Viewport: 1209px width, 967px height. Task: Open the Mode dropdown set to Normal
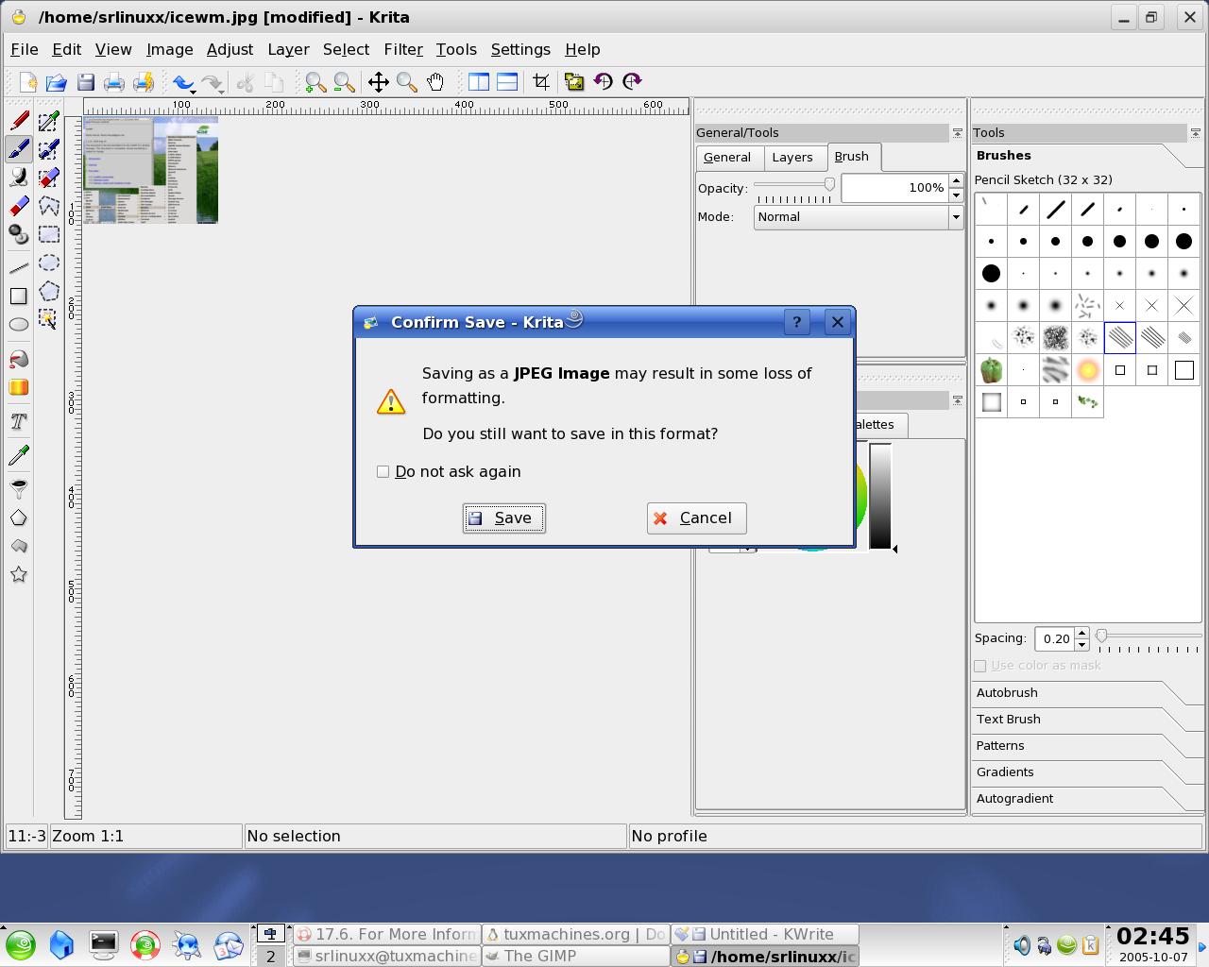pyautogui.click(x=858, y=217)
